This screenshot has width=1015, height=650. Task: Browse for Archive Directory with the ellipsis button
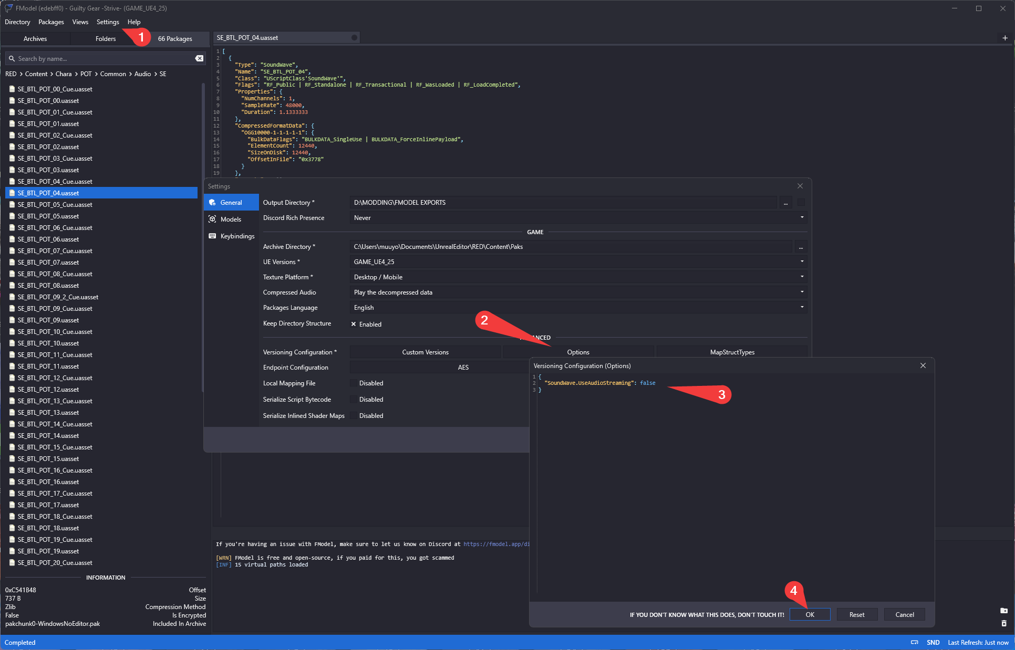coord(801,247)
